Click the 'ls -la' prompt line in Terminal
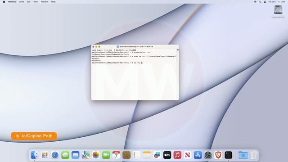 [x=117, y=63]
